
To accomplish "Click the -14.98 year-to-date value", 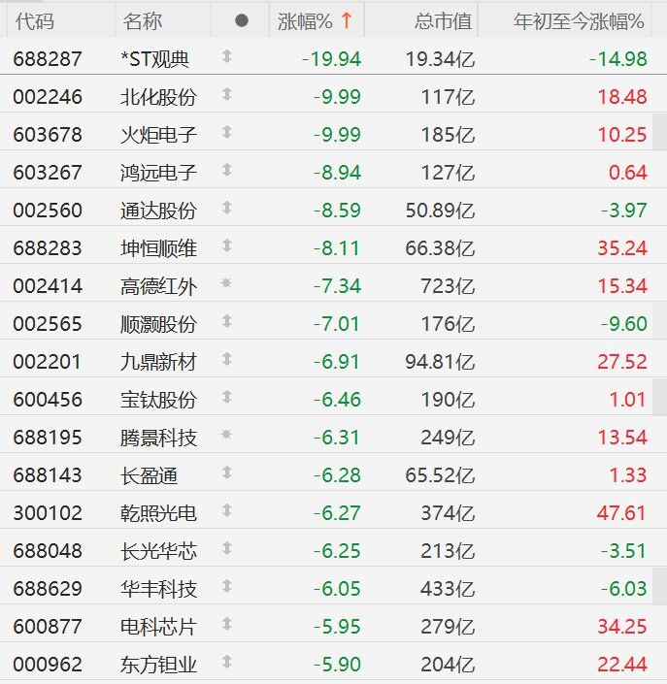I will [x=618, y=59].
